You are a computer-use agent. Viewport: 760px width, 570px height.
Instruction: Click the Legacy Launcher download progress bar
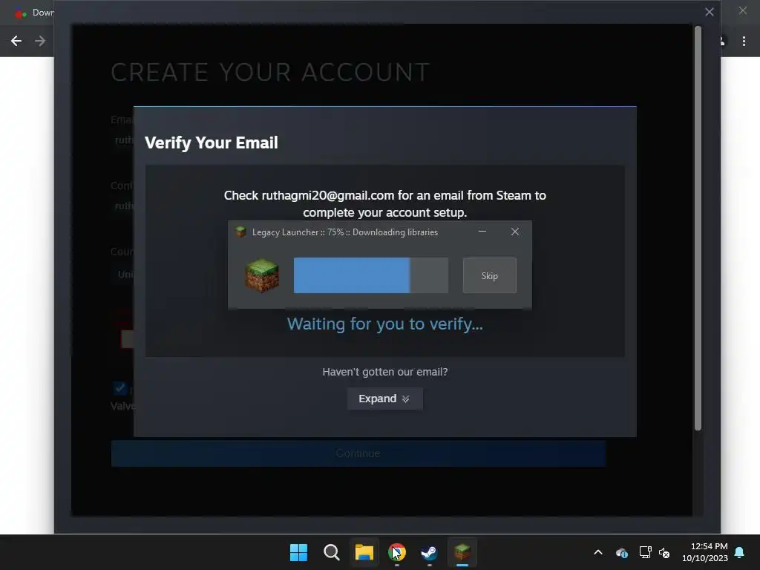371,275
